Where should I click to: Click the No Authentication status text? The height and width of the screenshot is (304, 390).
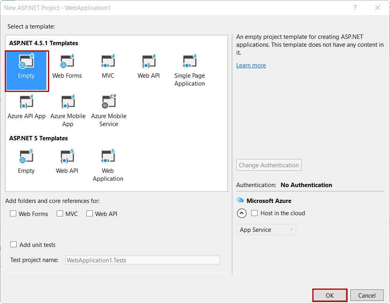[306, 185]
